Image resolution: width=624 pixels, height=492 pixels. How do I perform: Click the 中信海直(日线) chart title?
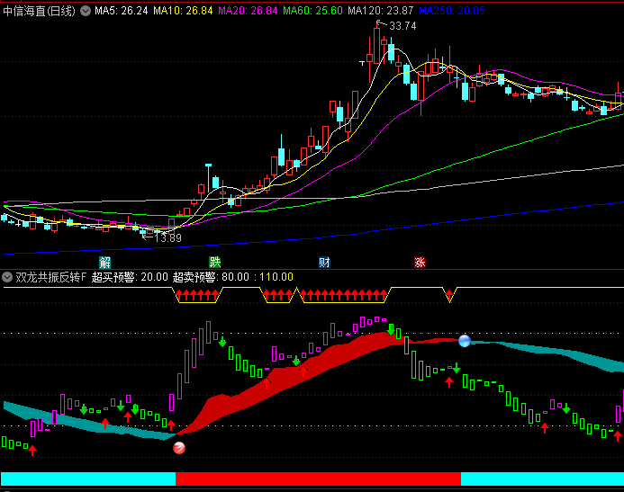pyautogui.click(x=39, y=11)
